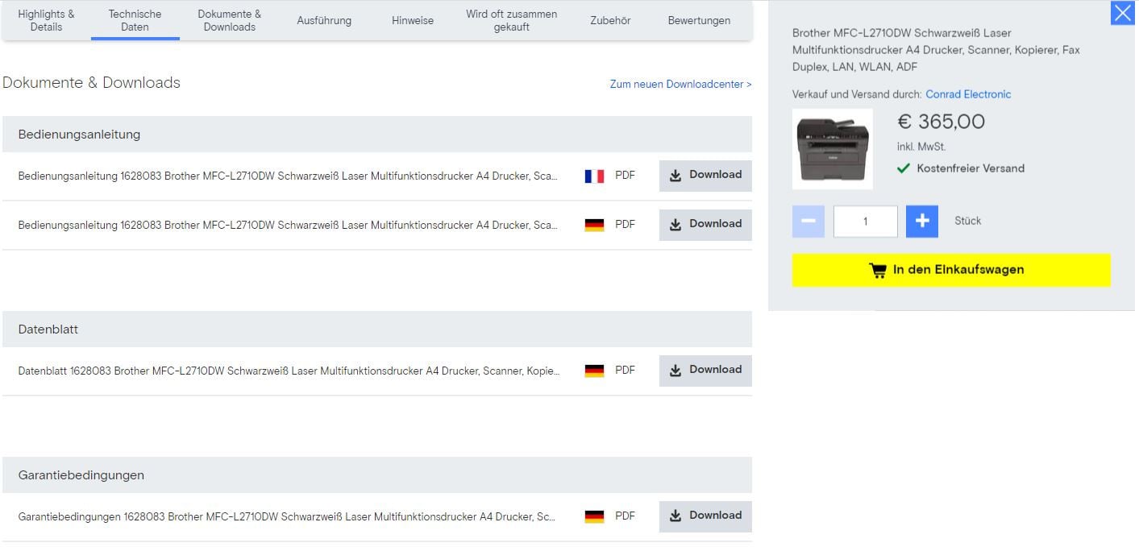Click the Download icon for the Garantiebedingungen

pyautogui.click(x=675, y=516)
